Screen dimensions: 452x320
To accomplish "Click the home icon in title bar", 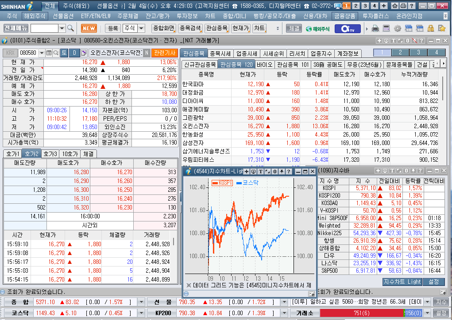I will (x=395, y=5).
